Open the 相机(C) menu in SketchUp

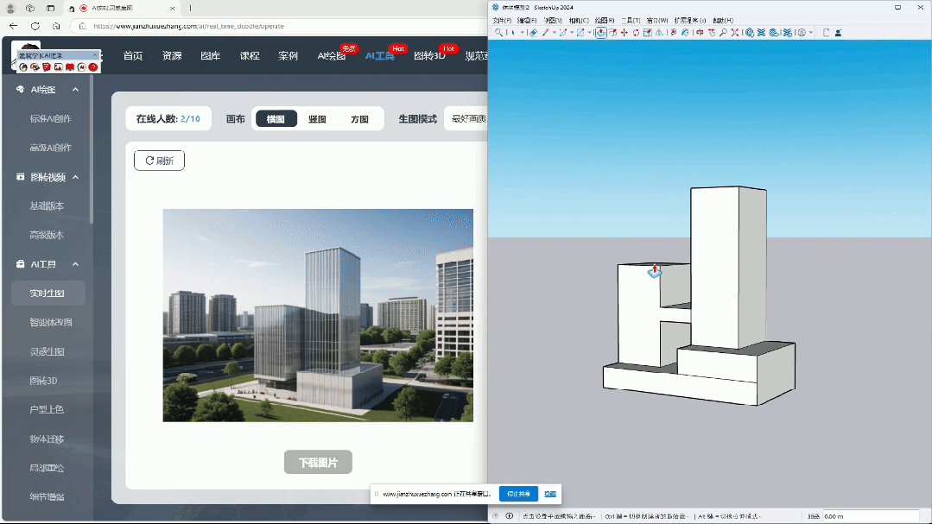coord(579,20)
